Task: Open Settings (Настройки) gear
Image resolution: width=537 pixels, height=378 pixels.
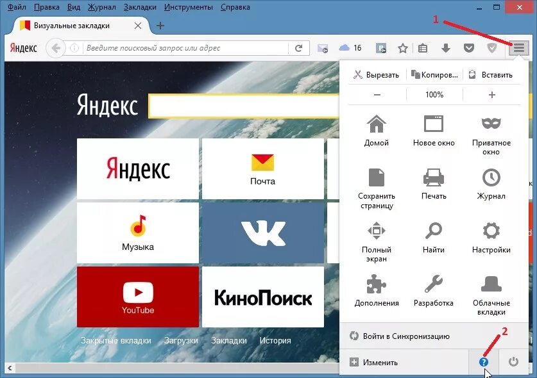Action: 491,231
